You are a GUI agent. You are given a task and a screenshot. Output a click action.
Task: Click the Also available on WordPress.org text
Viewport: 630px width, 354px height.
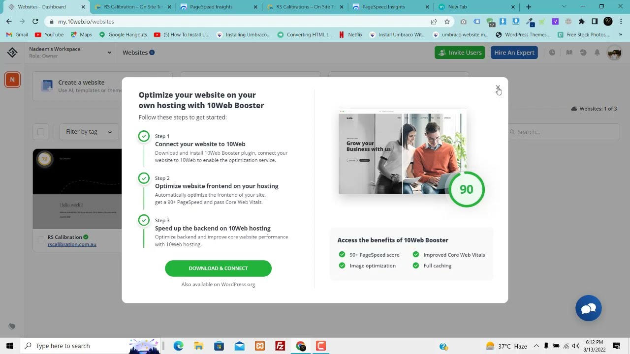tap(218, 285)
